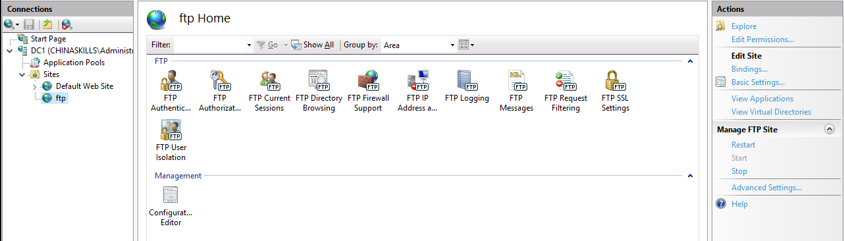Click Edit Permissions link
This screenshot has height=241, width=844.
tap(762, 40)
